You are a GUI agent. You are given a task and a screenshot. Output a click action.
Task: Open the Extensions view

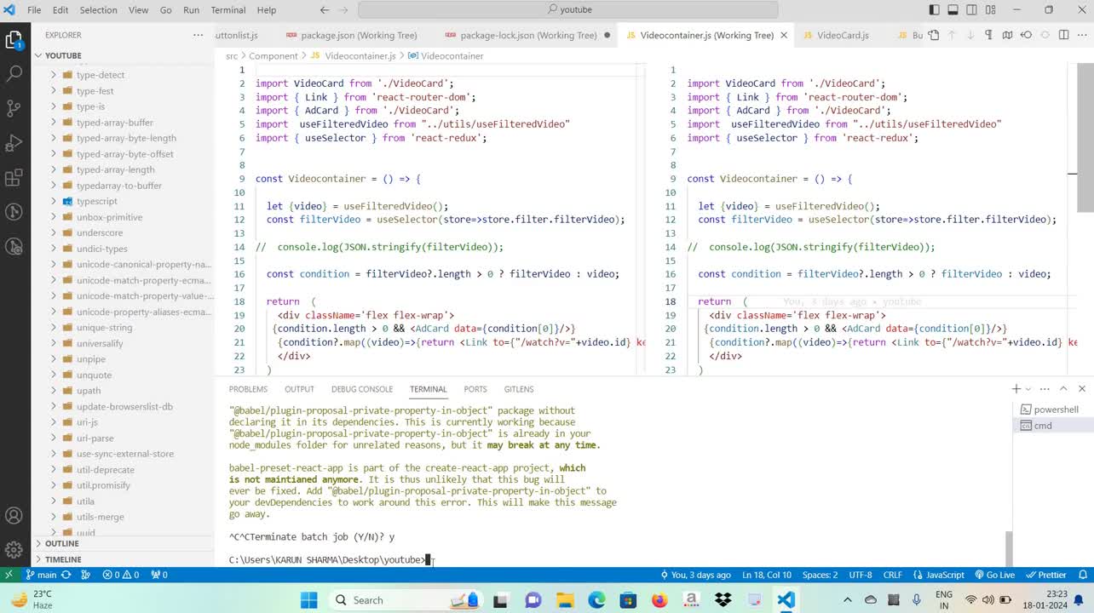pos(14,178)
